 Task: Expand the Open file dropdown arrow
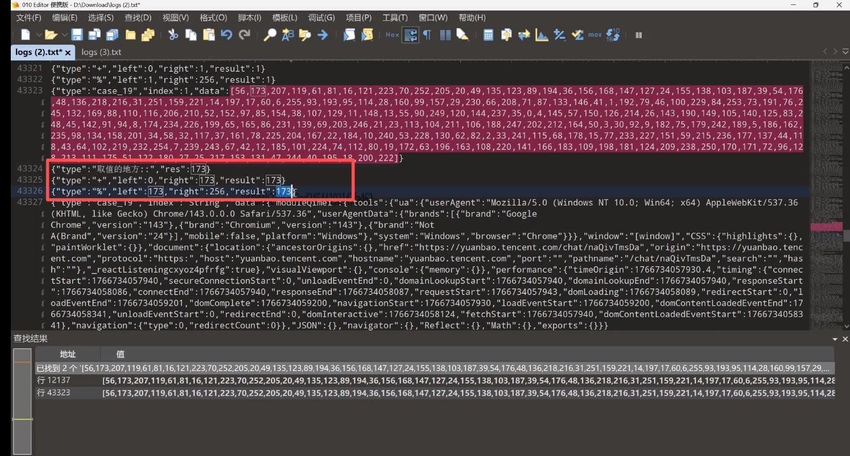pyautogui.click(x=64, y=35)
